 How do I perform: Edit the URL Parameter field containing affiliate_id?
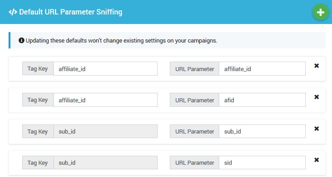point(262,69)
